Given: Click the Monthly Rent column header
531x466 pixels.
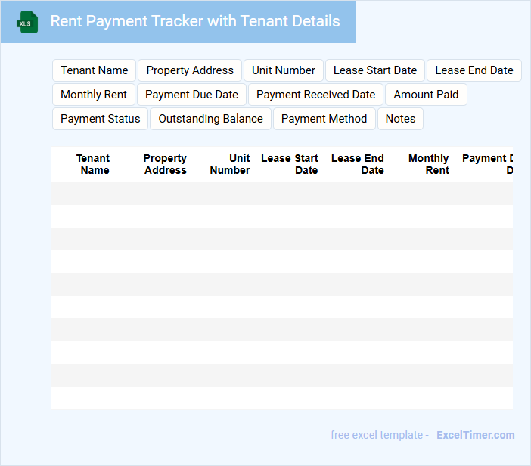Looking at the screenshot, I should [x=429, y=164].
